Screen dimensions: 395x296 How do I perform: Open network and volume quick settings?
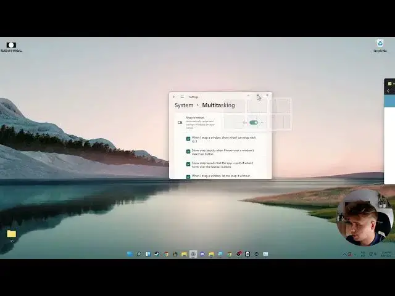pos(373,254)
